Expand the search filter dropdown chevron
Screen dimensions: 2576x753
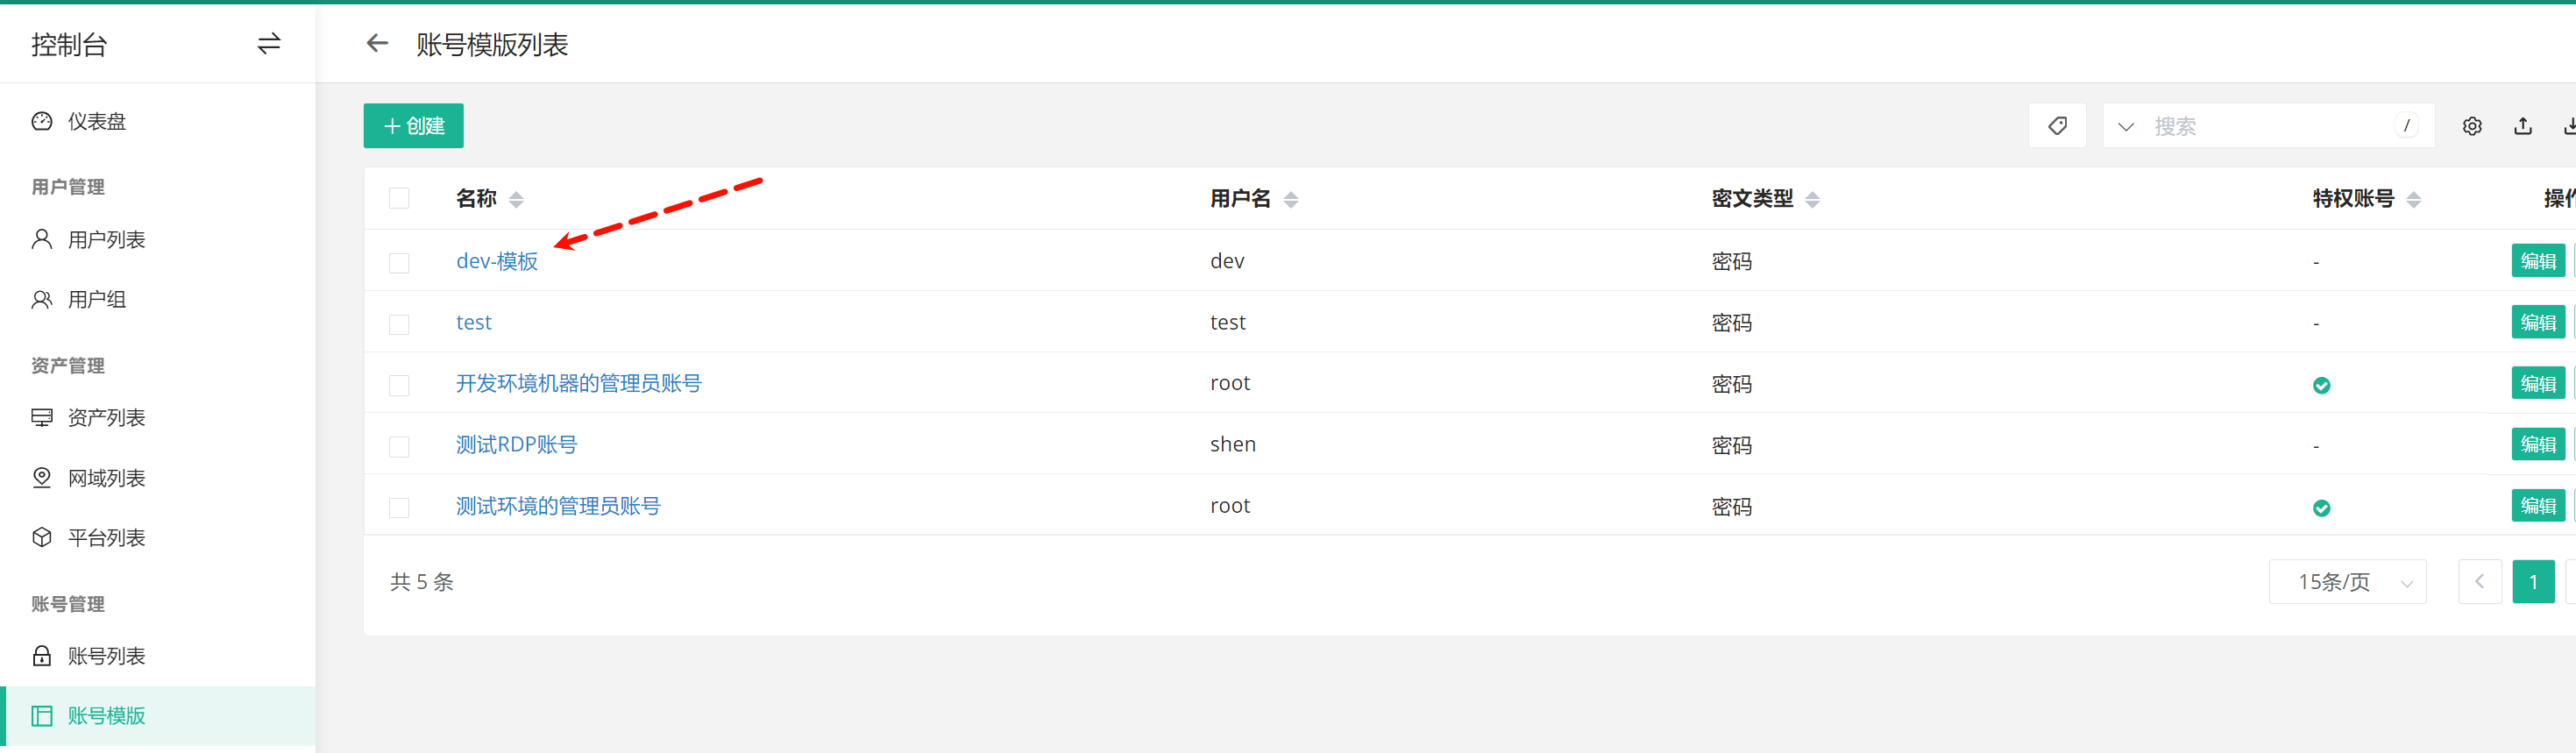[x=2126, y=127]
